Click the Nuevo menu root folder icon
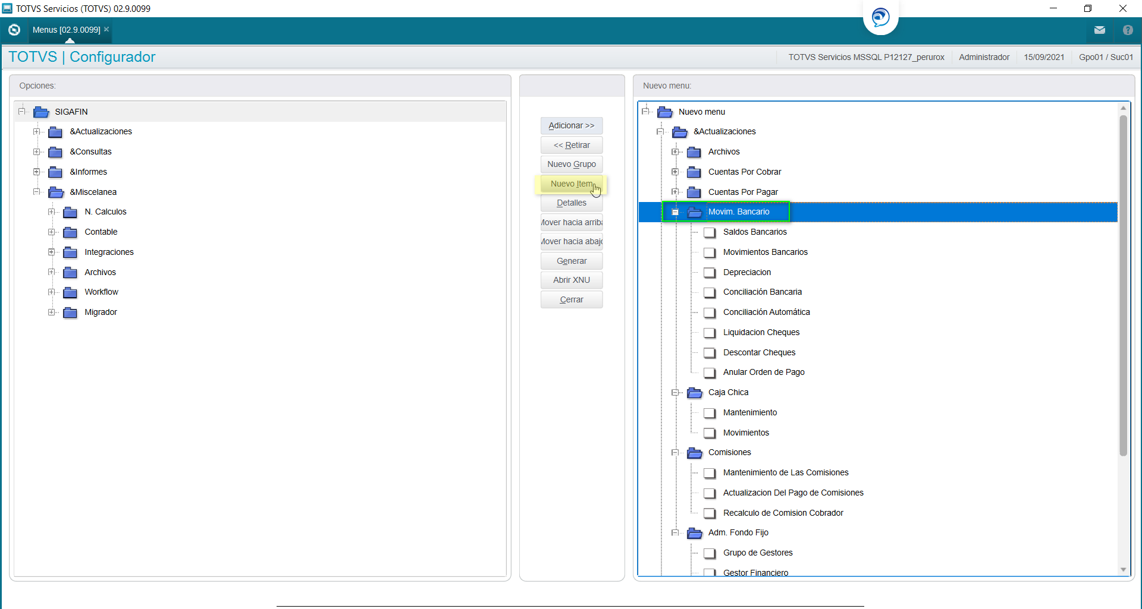1142x609 pixels. tap(665, 112)
